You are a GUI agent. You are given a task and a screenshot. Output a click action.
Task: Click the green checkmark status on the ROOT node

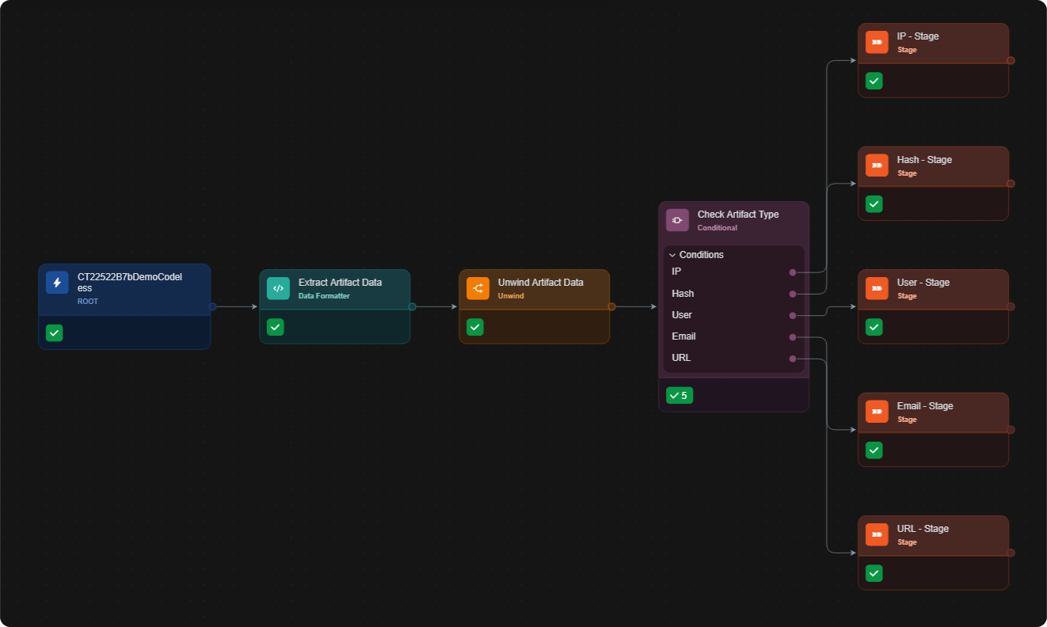coord(54,333)
